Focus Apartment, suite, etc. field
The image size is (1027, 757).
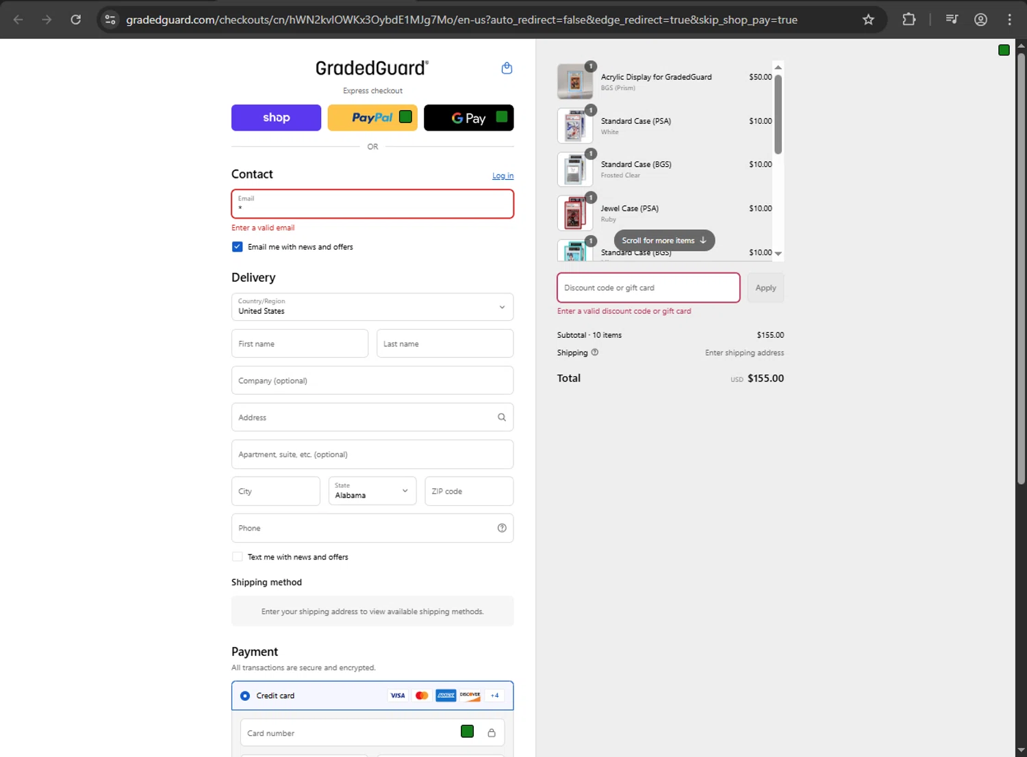[x=372, y=454]
